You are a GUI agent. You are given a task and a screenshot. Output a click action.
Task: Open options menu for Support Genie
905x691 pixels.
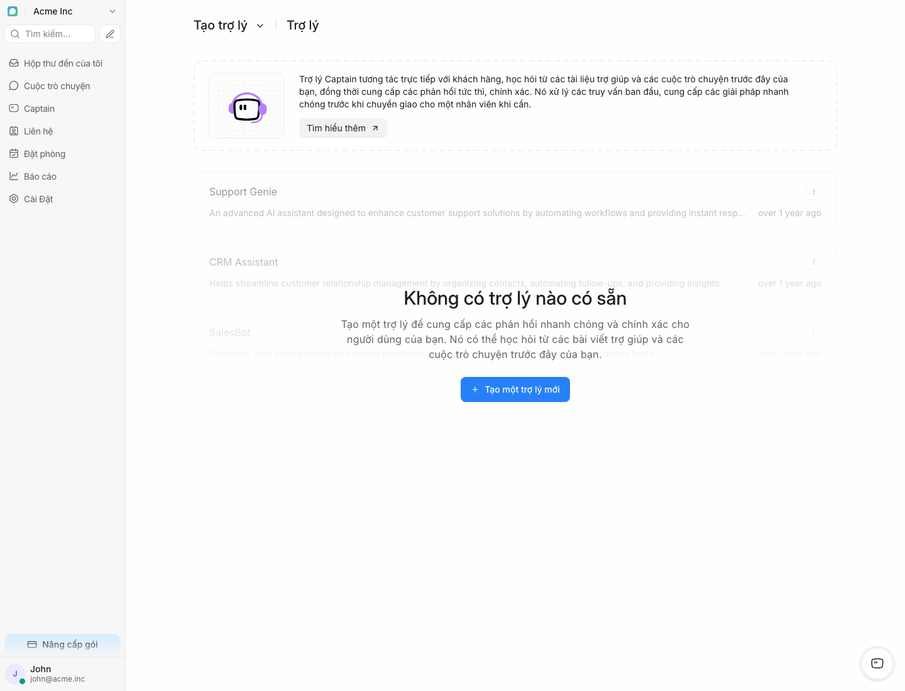813,192
